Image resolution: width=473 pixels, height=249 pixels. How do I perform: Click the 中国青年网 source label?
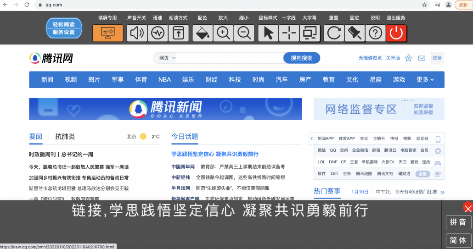point(183,166)
